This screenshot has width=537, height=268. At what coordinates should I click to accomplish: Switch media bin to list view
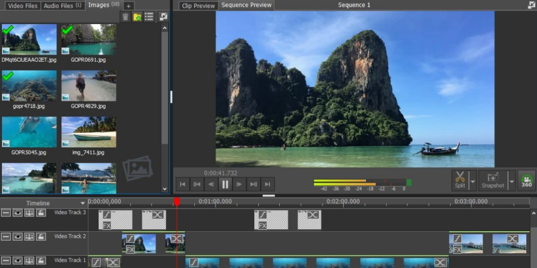click(x=149, y=16)
